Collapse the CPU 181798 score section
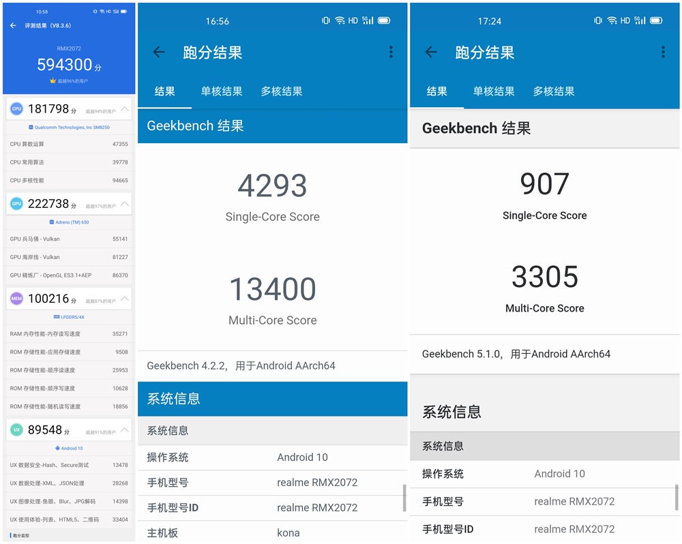 [124, 108]
